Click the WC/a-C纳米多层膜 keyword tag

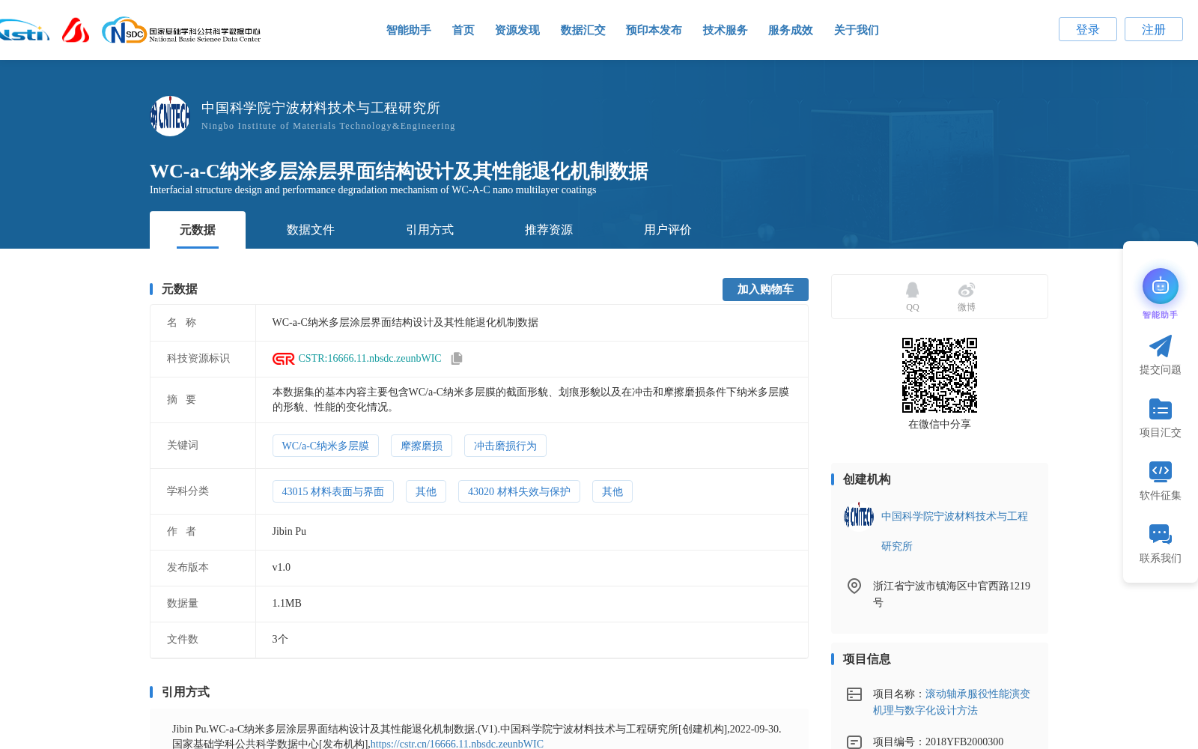tap(326, 446)
